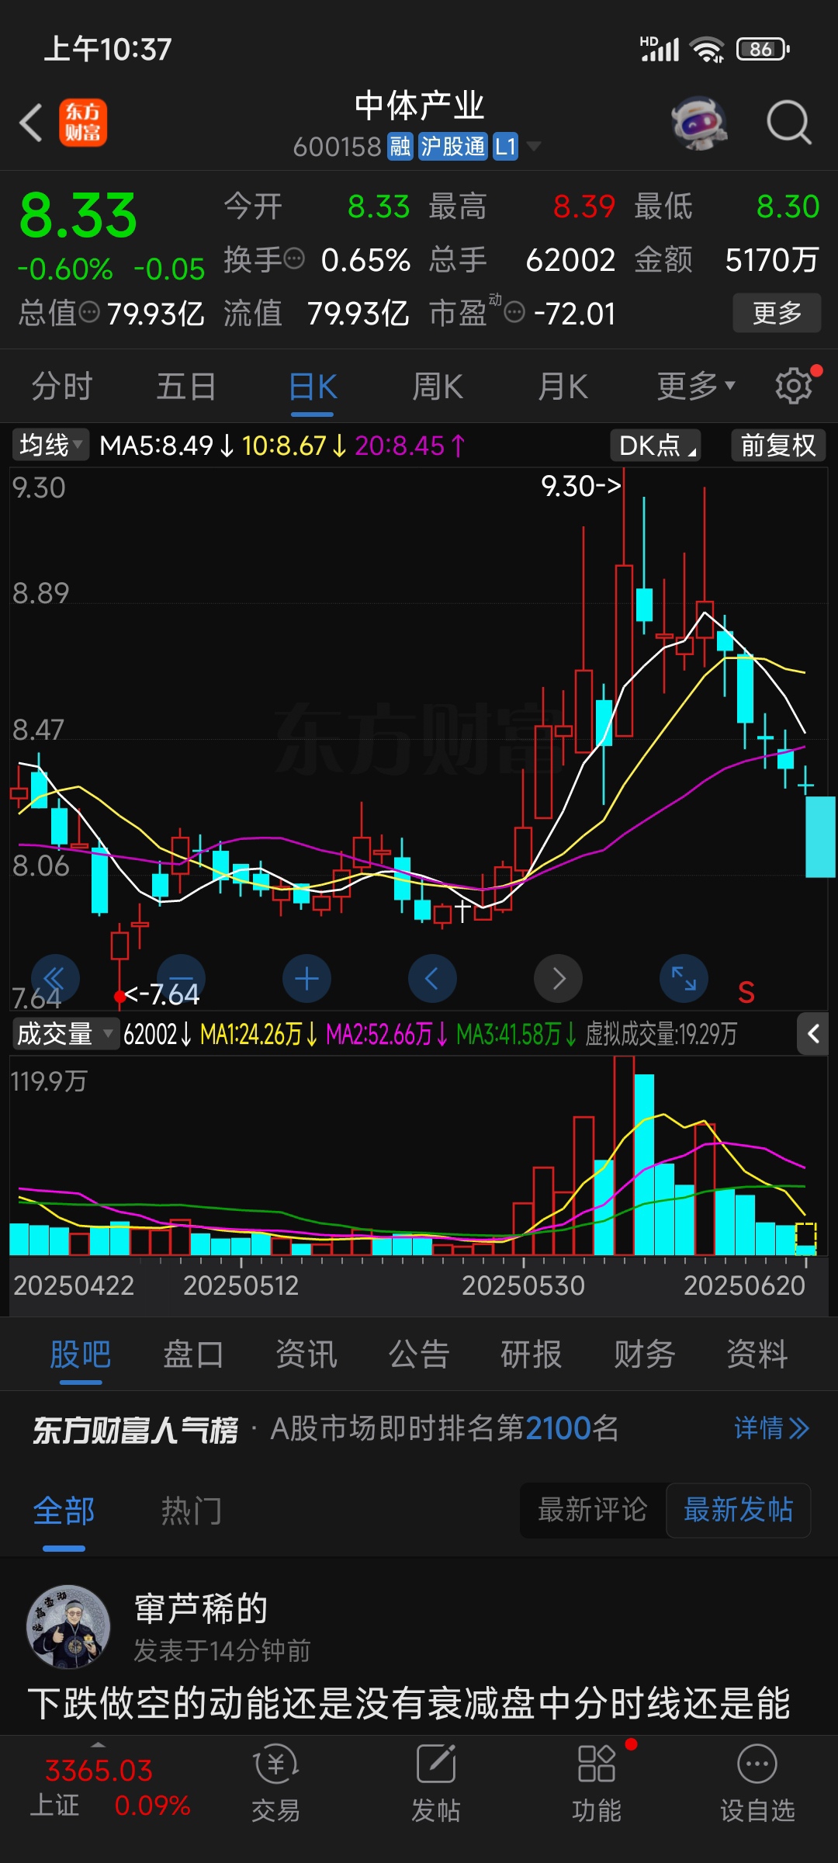
Task: Switch to 周K chart tab
Action: tap(438, 386)
